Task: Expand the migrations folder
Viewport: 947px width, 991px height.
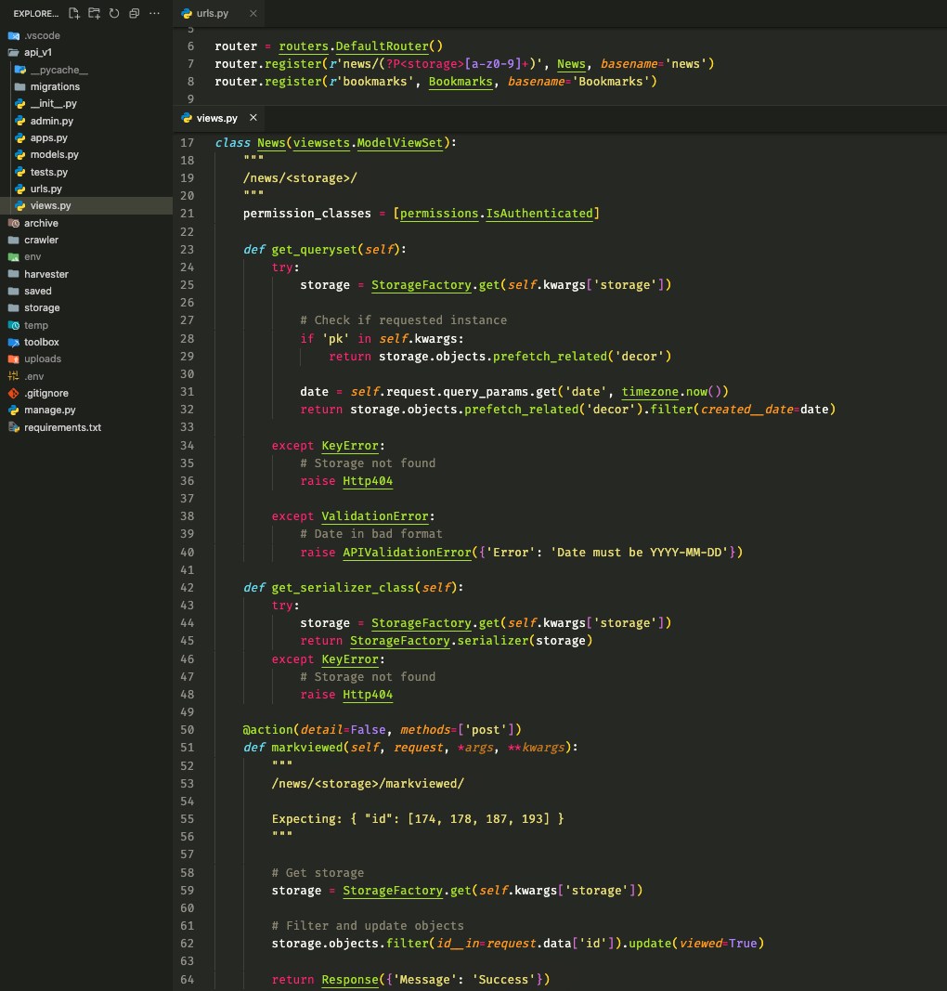Action: 86,86
